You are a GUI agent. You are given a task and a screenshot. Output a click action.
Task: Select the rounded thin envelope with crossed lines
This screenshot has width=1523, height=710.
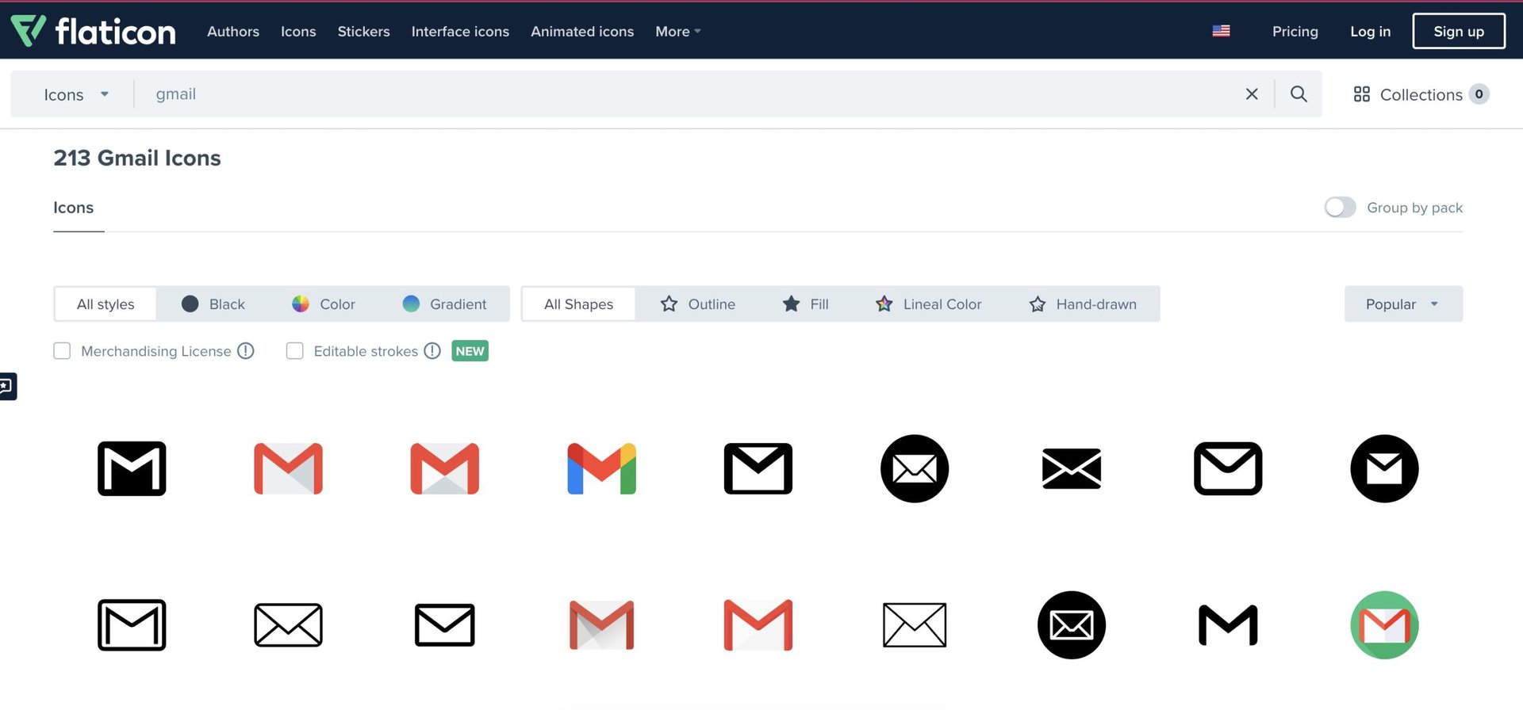coord(288,625)
